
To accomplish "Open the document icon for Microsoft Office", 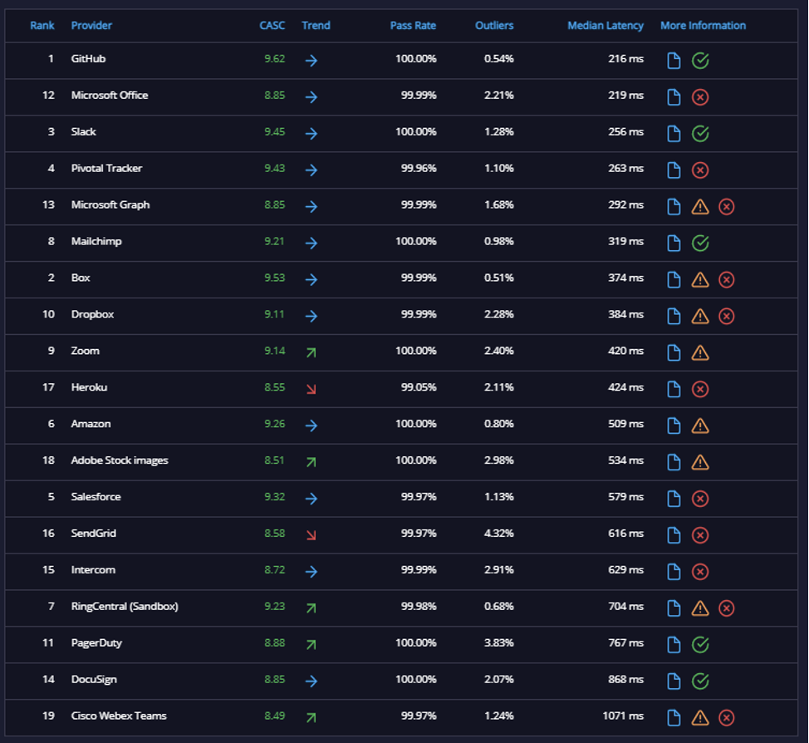I will 674,97.
